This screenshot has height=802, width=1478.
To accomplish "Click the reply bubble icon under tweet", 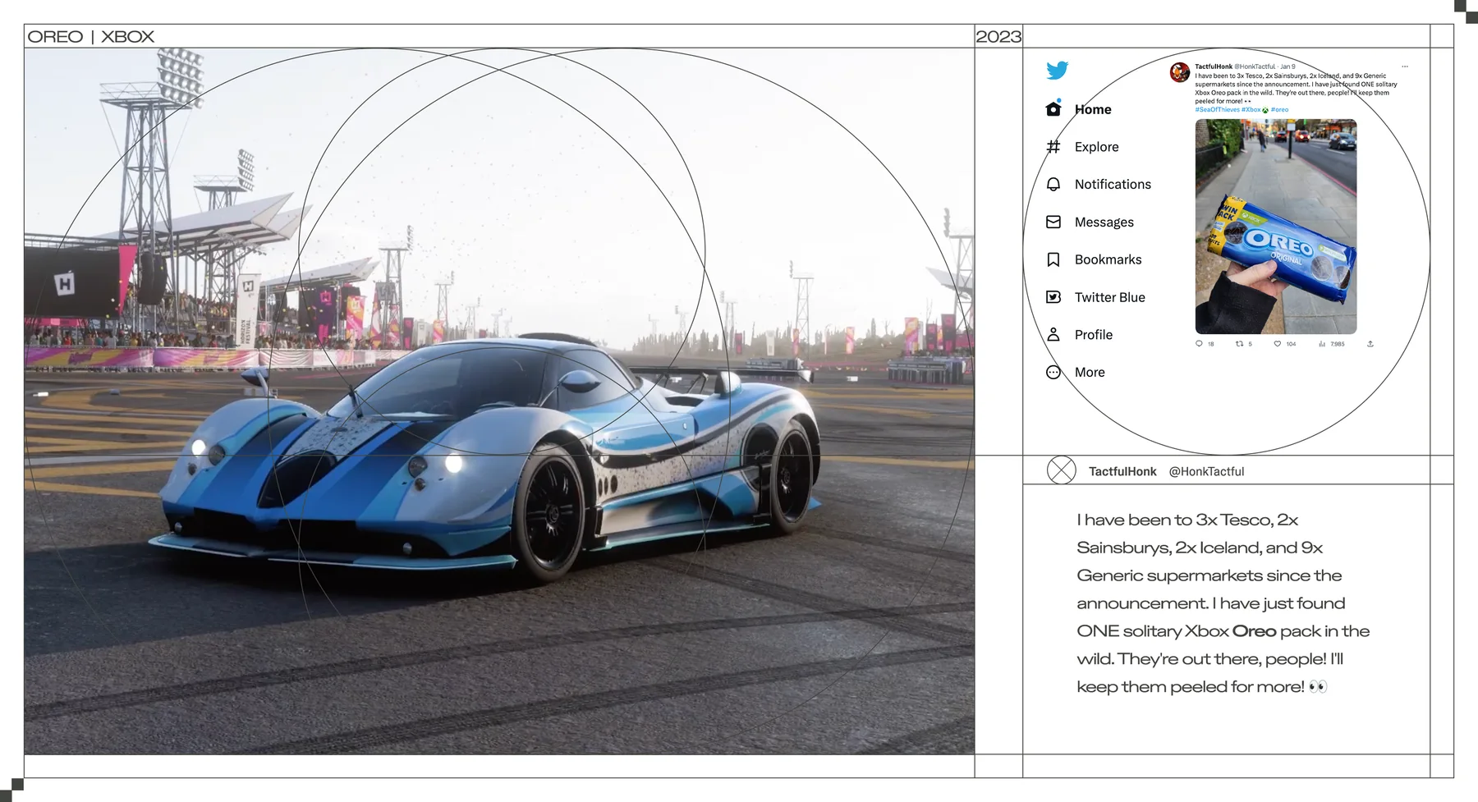I will (1199, 344).
